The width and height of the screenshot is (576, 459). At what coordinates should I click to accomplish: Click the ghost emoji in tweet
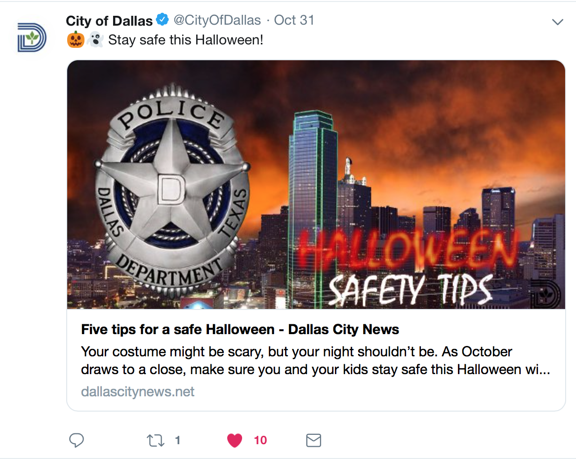pos(95,39)
